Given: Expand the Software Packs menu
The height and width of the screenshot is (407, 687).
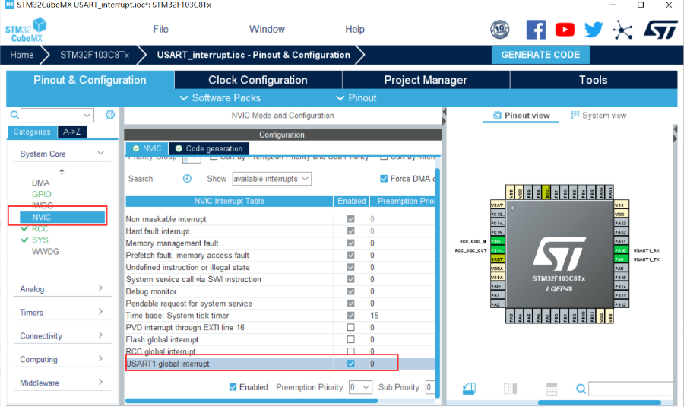Looking at the screenshot, I should 220,98.
